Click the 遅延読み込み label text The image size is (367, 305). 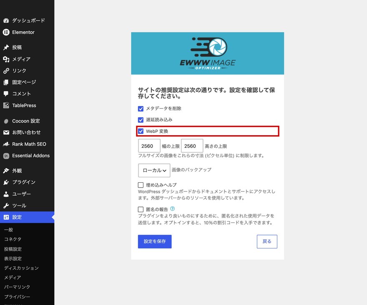click(159, 120)
